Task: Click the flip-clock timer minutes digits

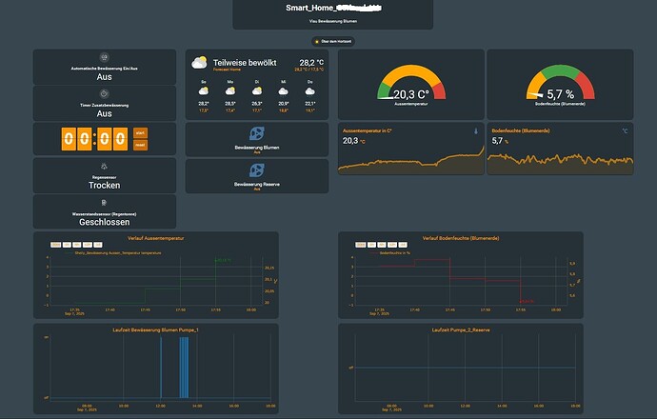Action: (112, 139)
